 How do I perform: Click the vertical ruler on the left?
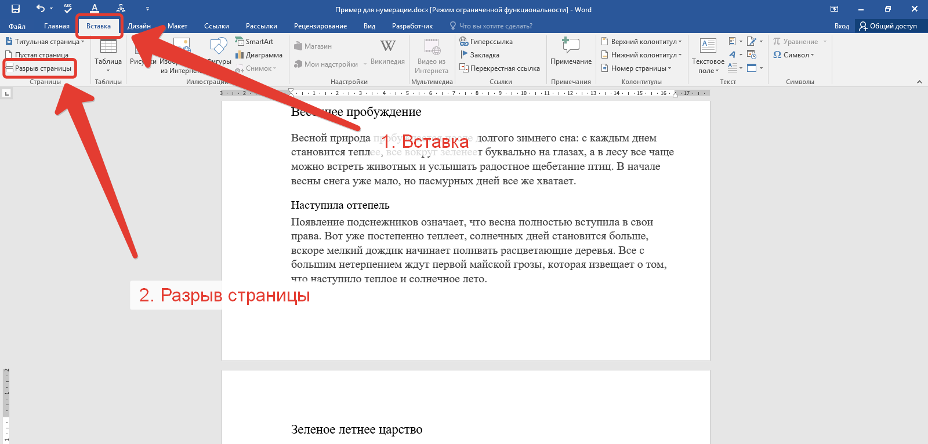pos(6,406)
